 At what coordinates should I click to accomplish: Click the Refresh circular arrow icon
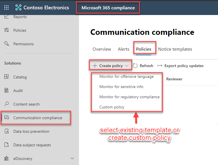point(135,66)
